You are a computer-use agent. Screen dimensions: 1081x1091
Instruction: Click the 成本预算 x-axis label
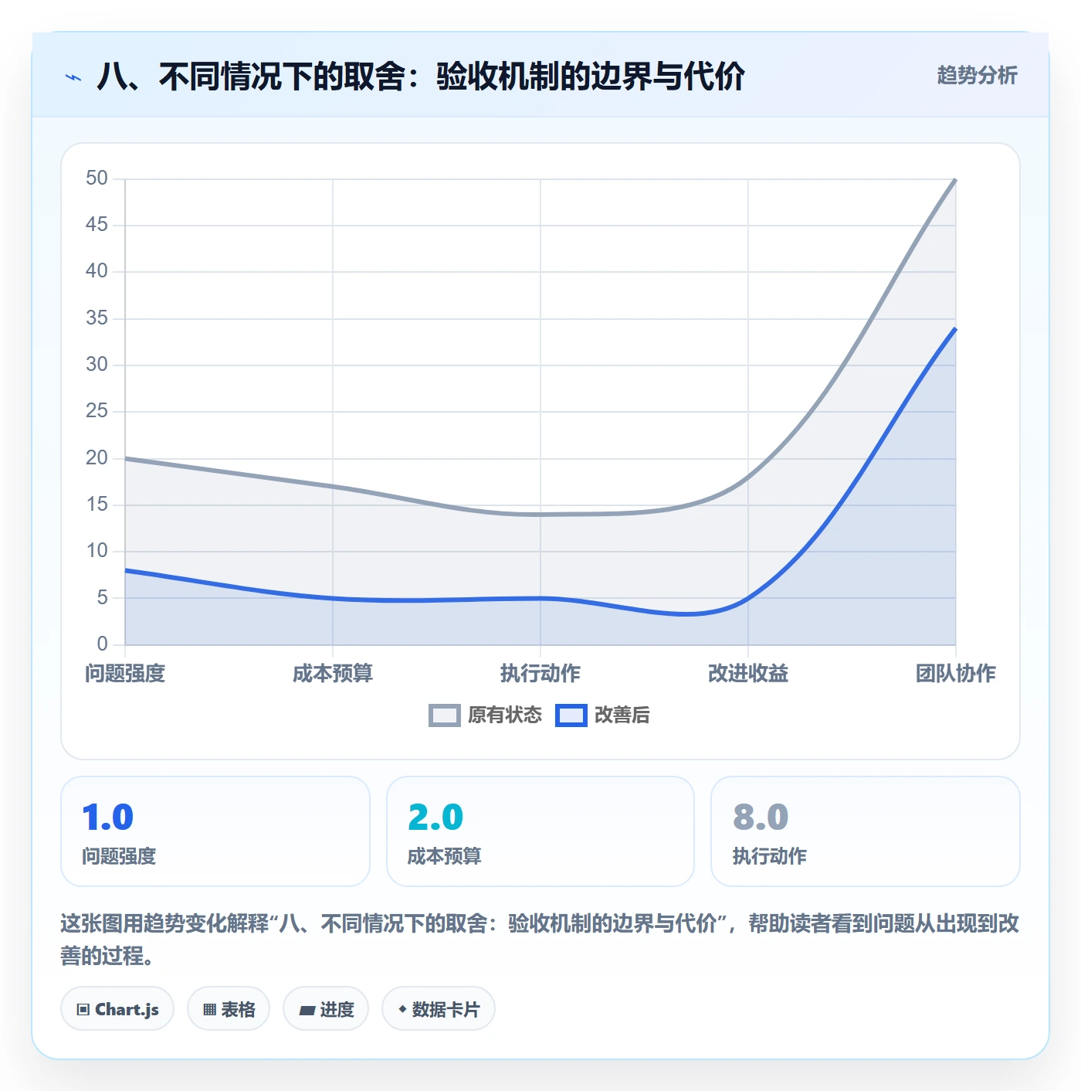pyautogui.click(x=333, y=674)
